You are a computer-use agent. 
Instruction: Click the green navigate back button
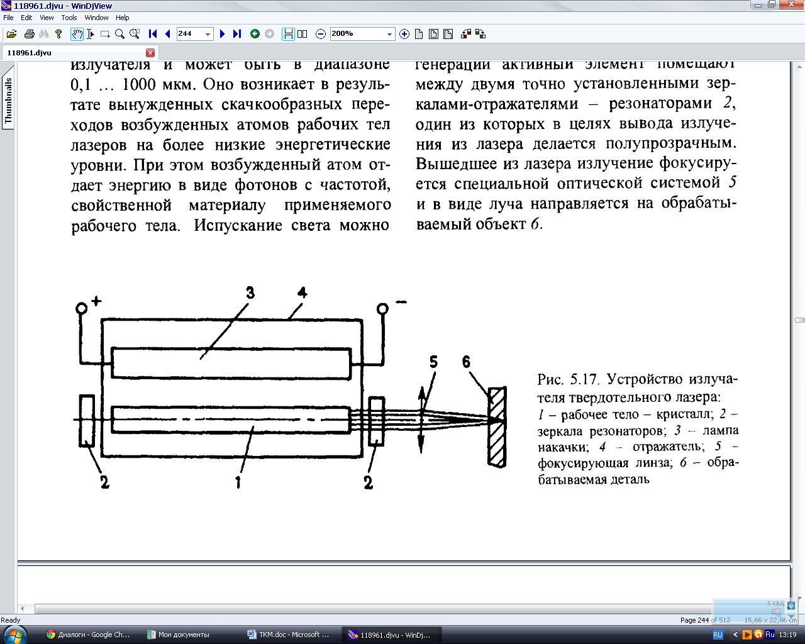coord(255,34)
